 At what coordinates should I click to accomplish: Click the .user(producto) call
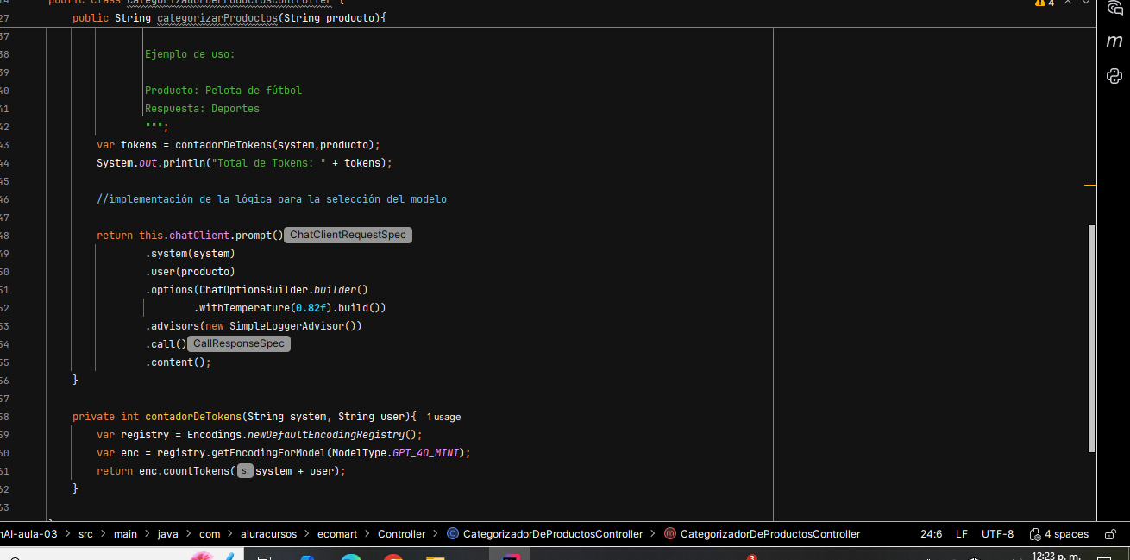190,271
